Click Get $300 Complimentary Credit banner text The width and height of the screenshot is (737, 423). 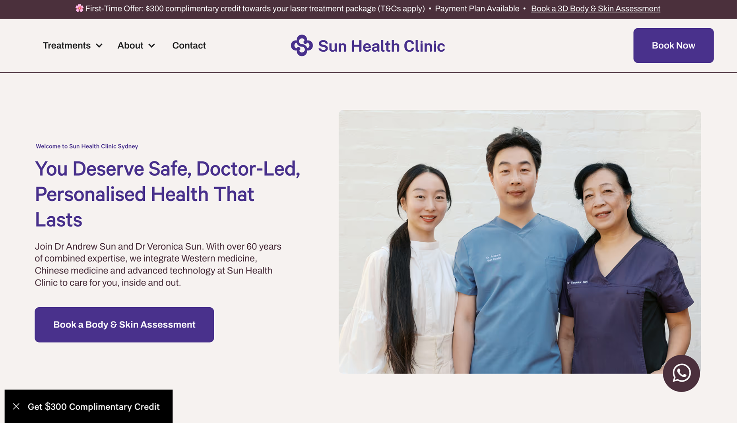pyautogui.click(x=94, y=406)
